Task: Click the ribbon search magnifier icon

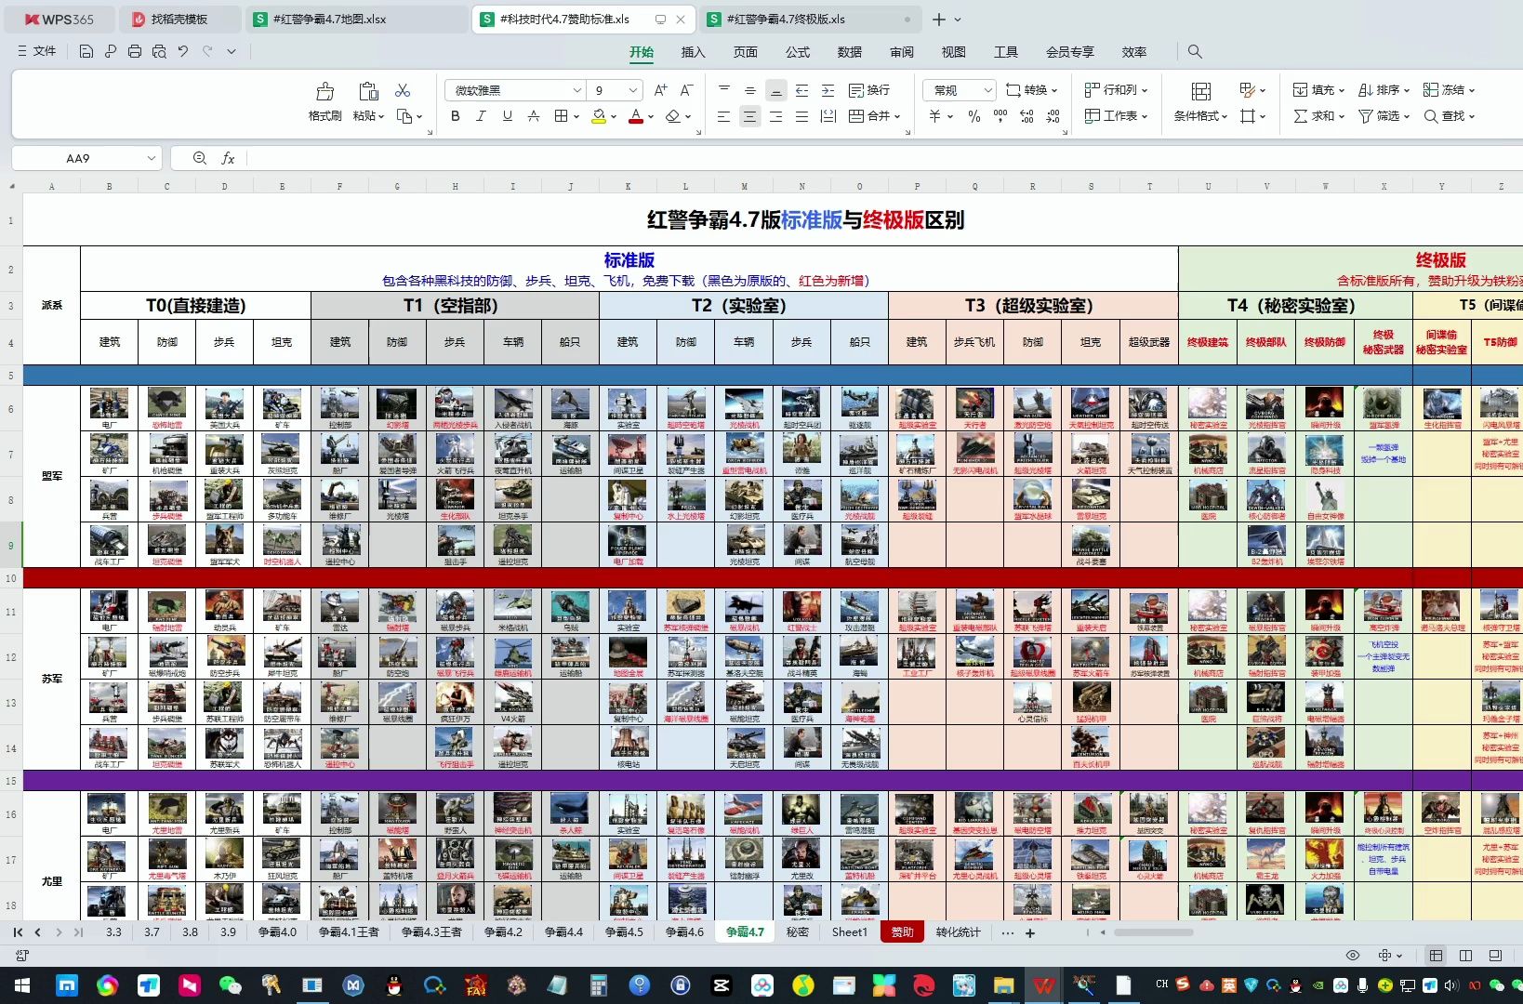Action: (x=1195, y=52)
